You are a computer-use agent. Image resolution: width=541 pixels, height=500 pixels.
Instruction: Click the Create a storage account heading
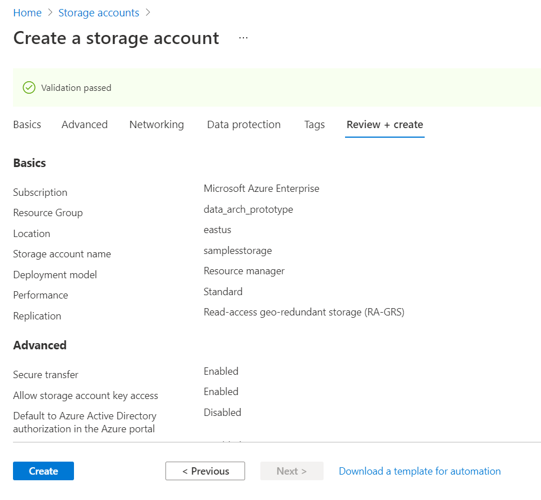(116, 38)
